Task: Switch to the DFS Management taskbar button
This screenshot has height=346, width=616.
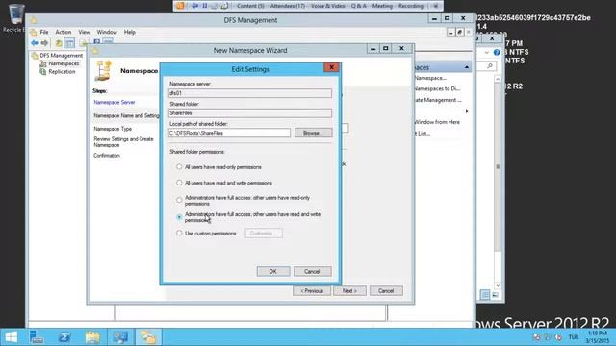Action: pyautogui.click(x=148, y=337)
